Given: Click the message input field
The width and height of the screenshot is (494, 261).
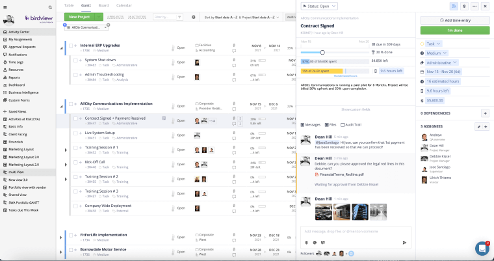Looking at the screenshot, I should pos(356,232).
